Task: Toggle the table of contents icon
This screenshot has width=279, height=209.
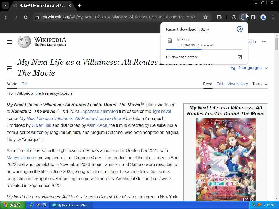Action: [9, 68]
